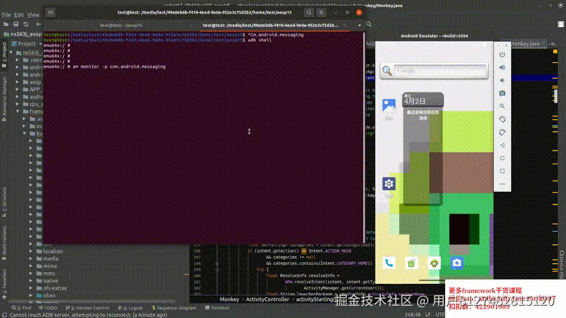This screenshot has height=318, width=566.
Task: Click the emulator zoom magnifier icon
Action: (x=502, y=107)
